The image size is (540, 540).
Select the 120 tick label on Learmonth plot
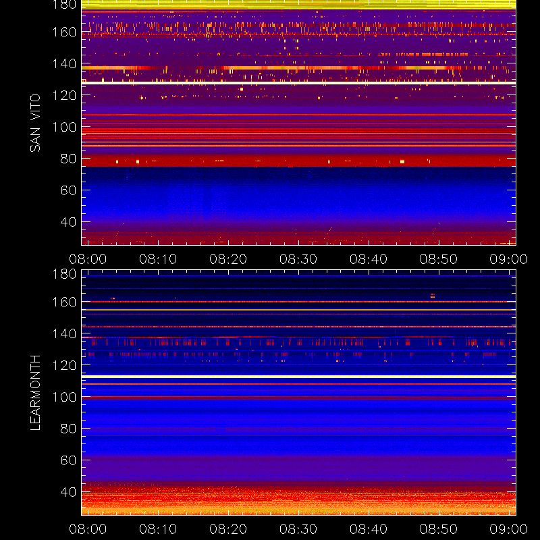64,365
